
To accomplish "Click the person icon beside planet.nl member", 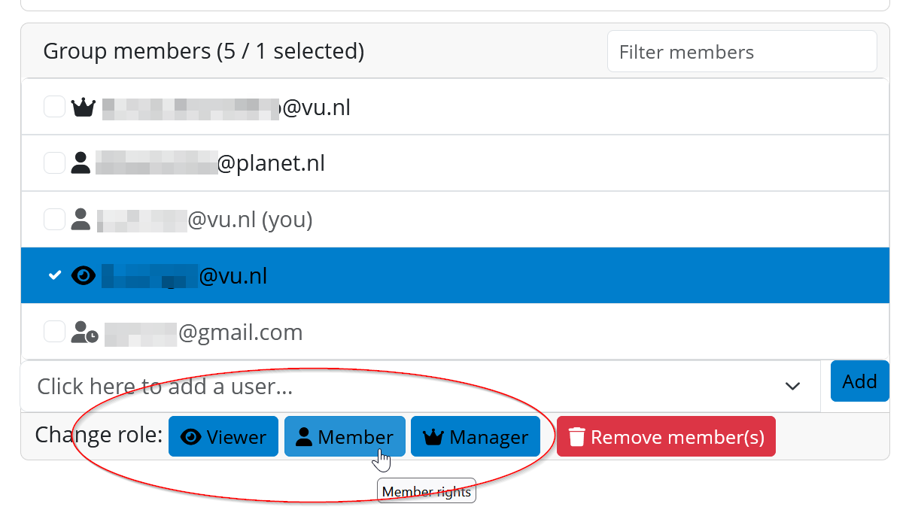I will click(81, 163).
